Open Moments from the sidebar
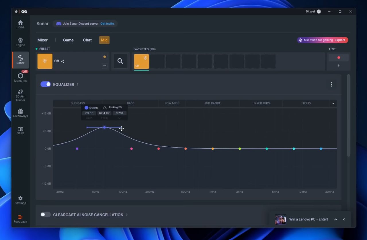 click(x=20, y=77)
